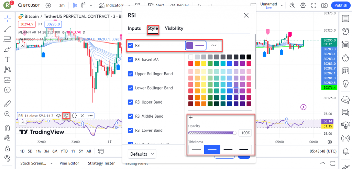Uncheck the RSI Middle Band checkbox
The height and width of the screenshot is (169, 352).
[130, 116]
